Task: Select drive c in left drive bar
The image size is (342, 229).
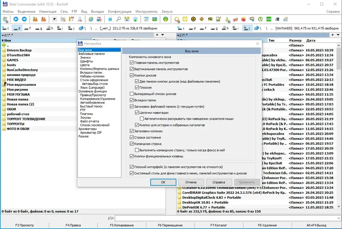Action: pyautogui.click(x=6, y=28)
